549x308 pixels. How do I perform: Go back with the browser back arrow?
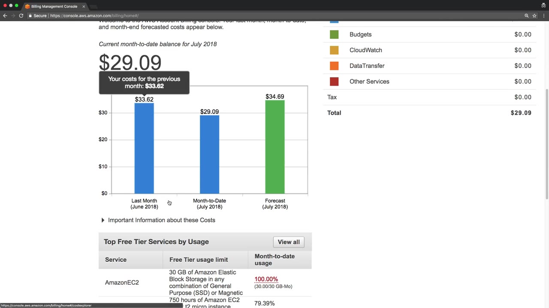click(5, 16)
